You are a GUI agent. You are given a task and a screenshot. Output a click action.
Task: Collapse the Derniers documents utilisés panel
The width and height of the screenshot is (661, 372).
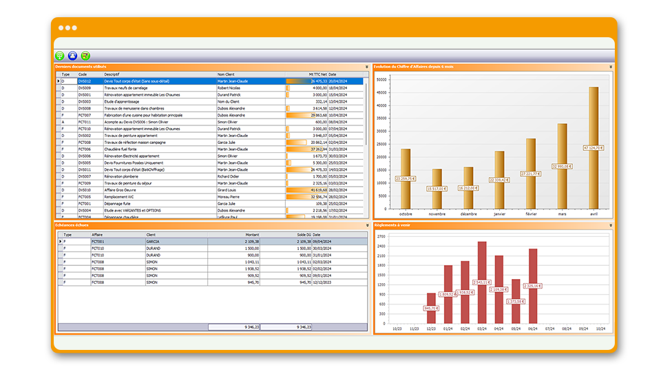[367, 67]
